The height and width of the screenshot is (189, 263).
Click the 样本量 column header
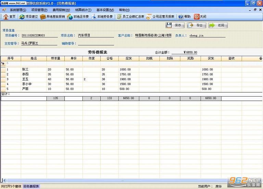click(55, 58)
